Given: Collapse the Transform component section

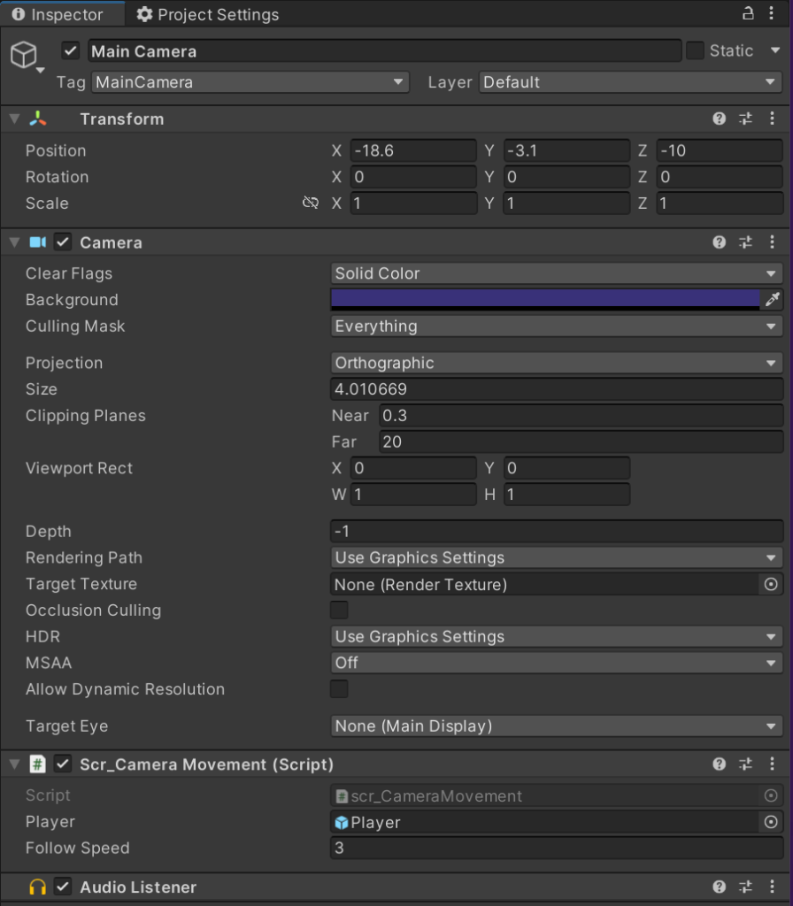Looking at the screenshot, I should pyautogui.click(x=14, y=119).
